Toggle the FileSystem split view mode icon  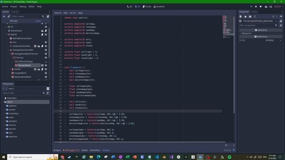click(x=48, y=88)
